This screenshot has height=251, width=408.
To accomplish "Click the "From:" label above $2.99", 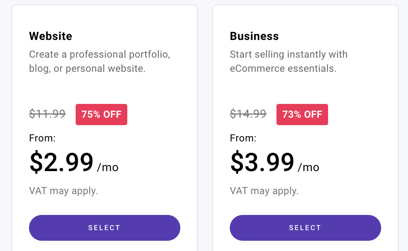I will 42,138.
